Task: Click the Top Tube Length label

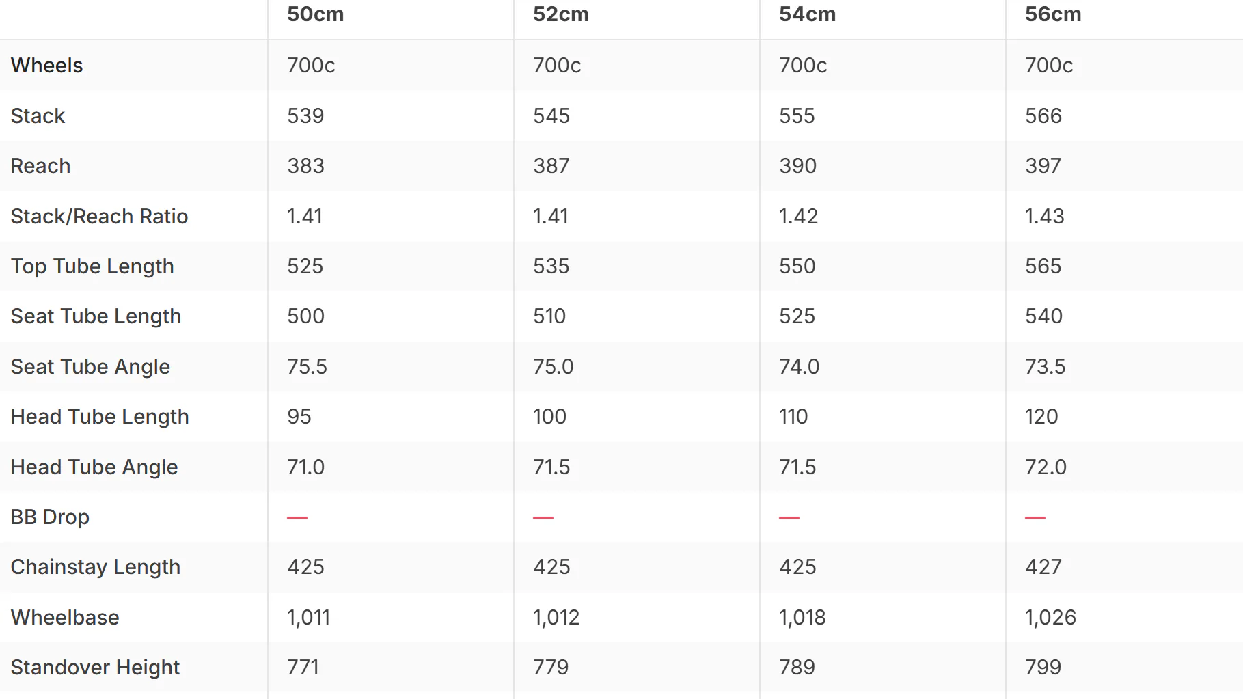Action: (92, 266)
